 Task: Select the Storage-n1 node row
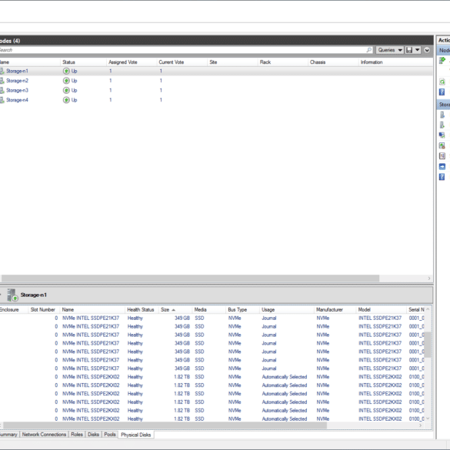(216, 71)
